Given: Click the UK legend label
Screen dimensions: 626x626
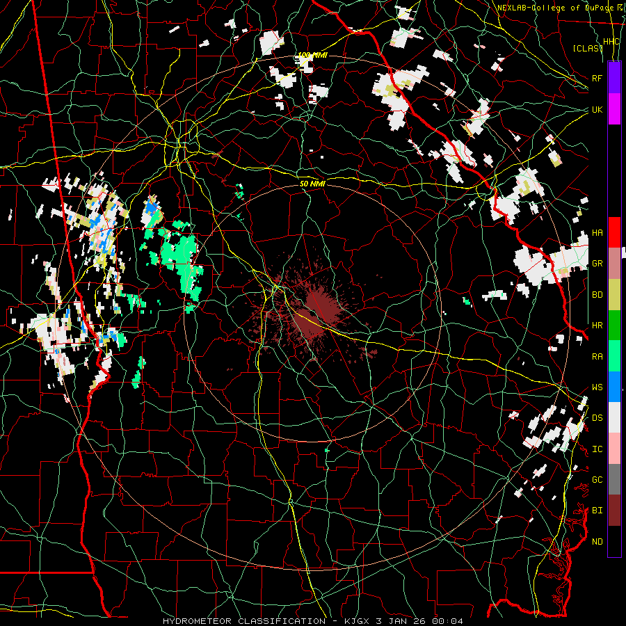Looking at the screenshot, I should click(x=597, y=109).
